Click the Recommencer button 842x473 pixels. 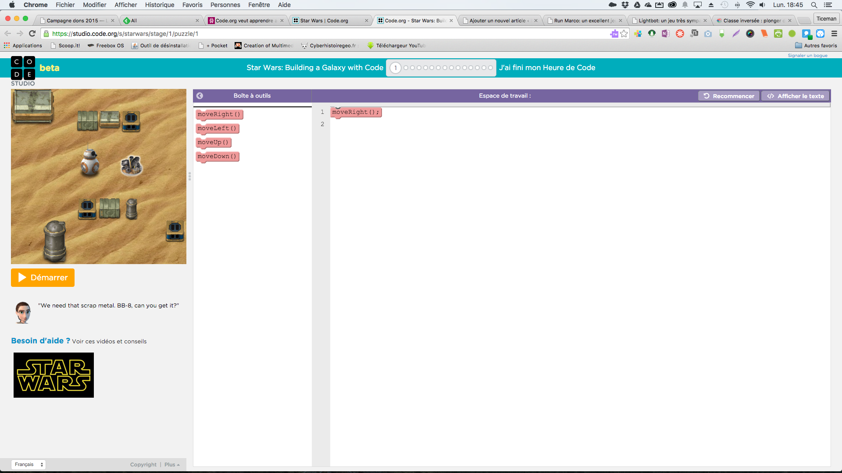(x=729, y=96)
